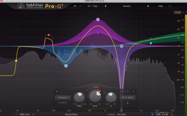Screen dimensions: 187x116
Task: Open Natural Phase processing mode menu
Action: click(71, 114)
